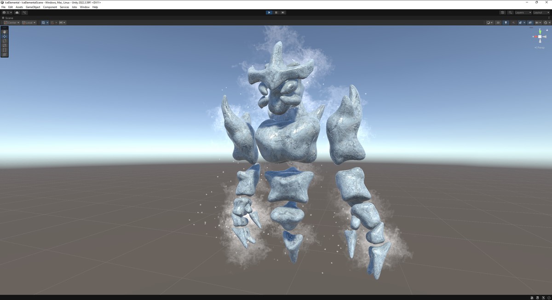552x300 pixels.
Task: Select the Move tool
Action: click(x=5, y=36)
